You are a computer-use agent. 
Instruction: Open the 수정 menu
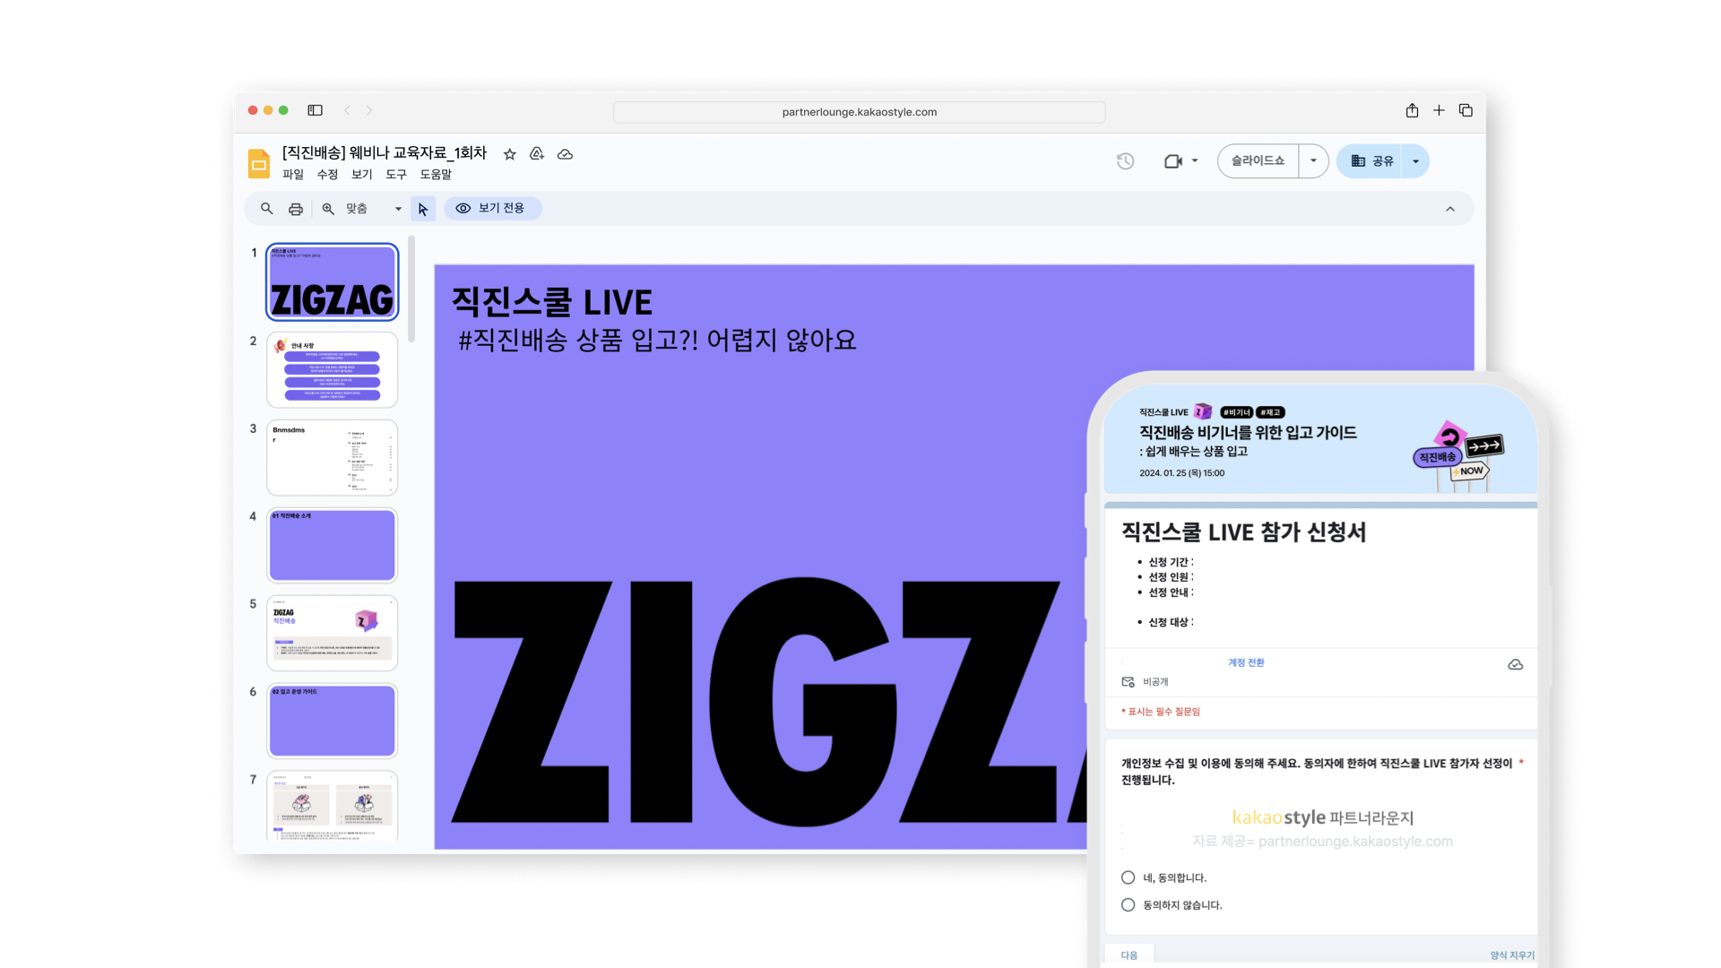click(327, 175)
